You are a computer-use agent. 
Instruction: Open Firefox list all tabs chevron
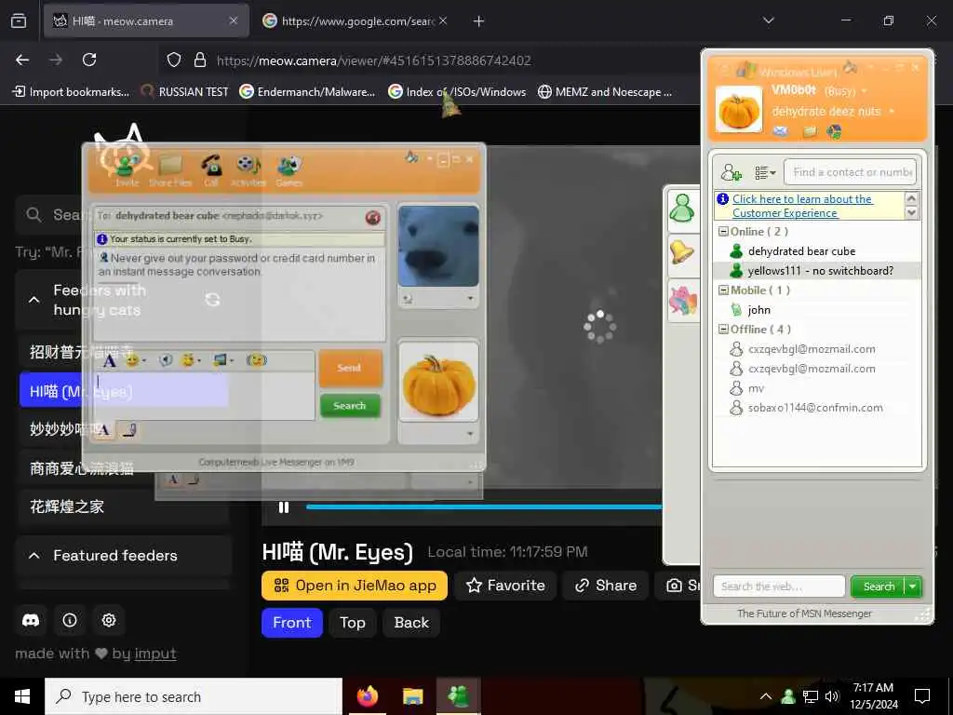pos(769,20)
